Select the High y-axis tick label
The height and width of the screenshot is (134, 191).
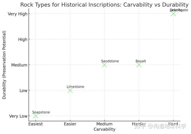[x=23, y=39]
